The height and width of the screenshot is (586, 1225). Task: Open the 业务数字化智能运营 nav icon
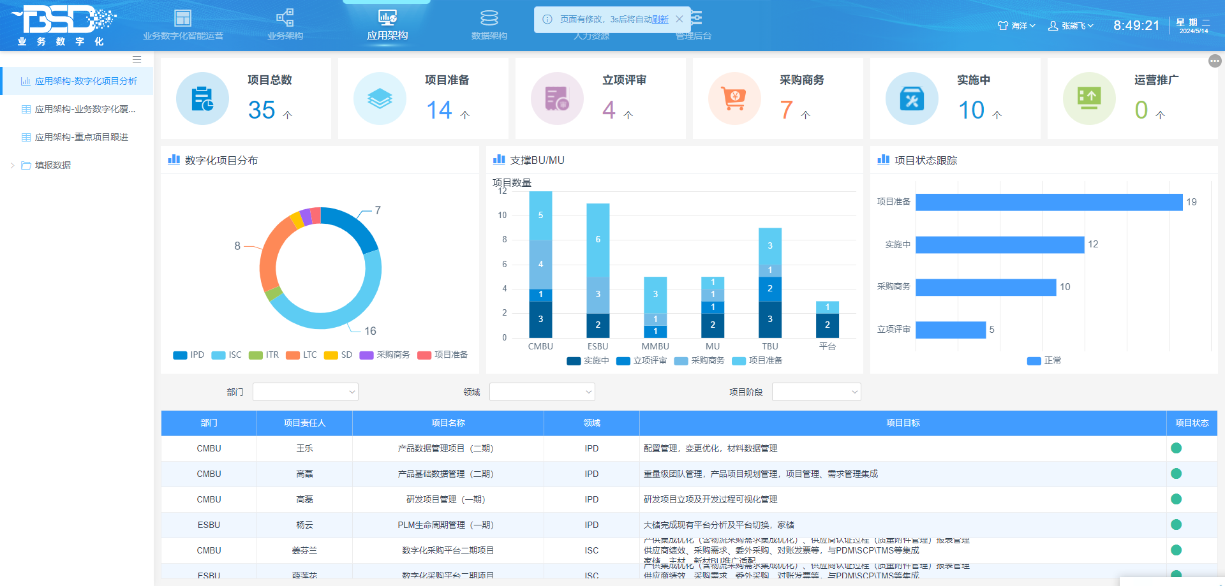(183, 18)
